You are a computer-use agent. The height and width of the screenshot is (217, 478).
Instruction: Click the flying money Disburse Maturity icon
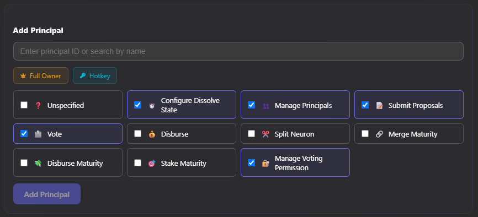[x=38, y=164]
